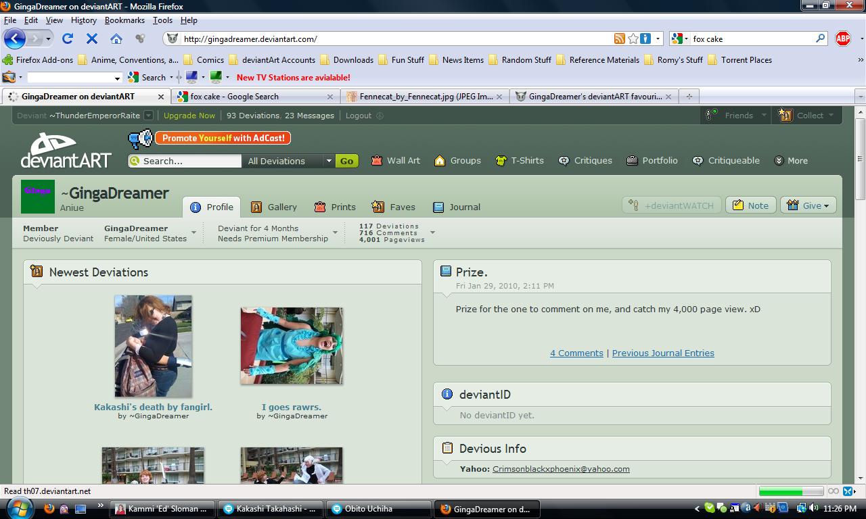Bookmark page with the star icon
866x519 pixels.
[x=633, y=39]
